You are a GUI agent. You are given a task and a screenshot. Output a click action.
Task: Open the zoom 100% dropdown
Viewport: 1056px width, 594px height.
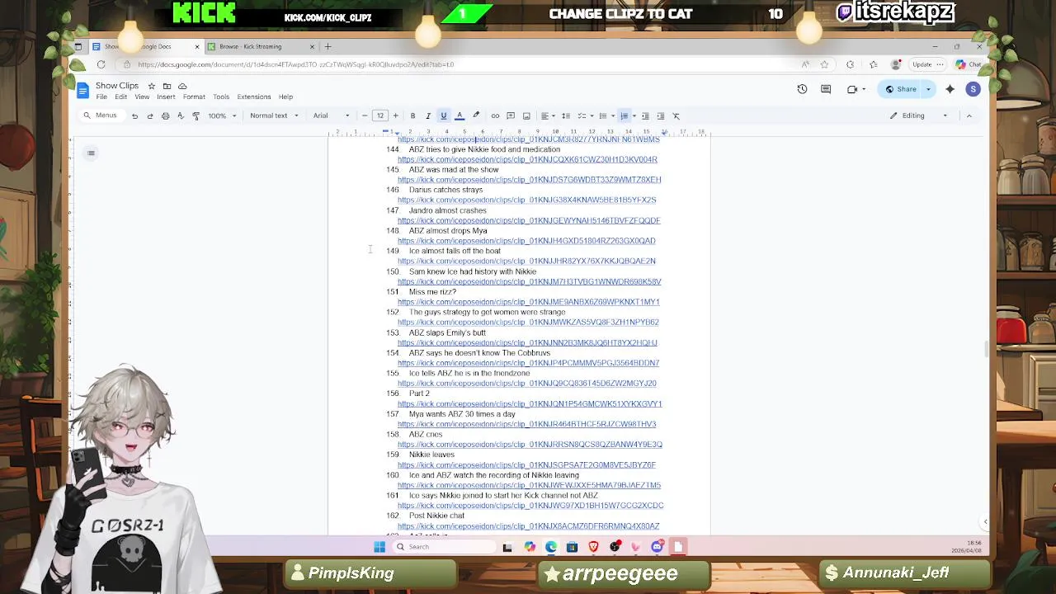tap(222, 115)
